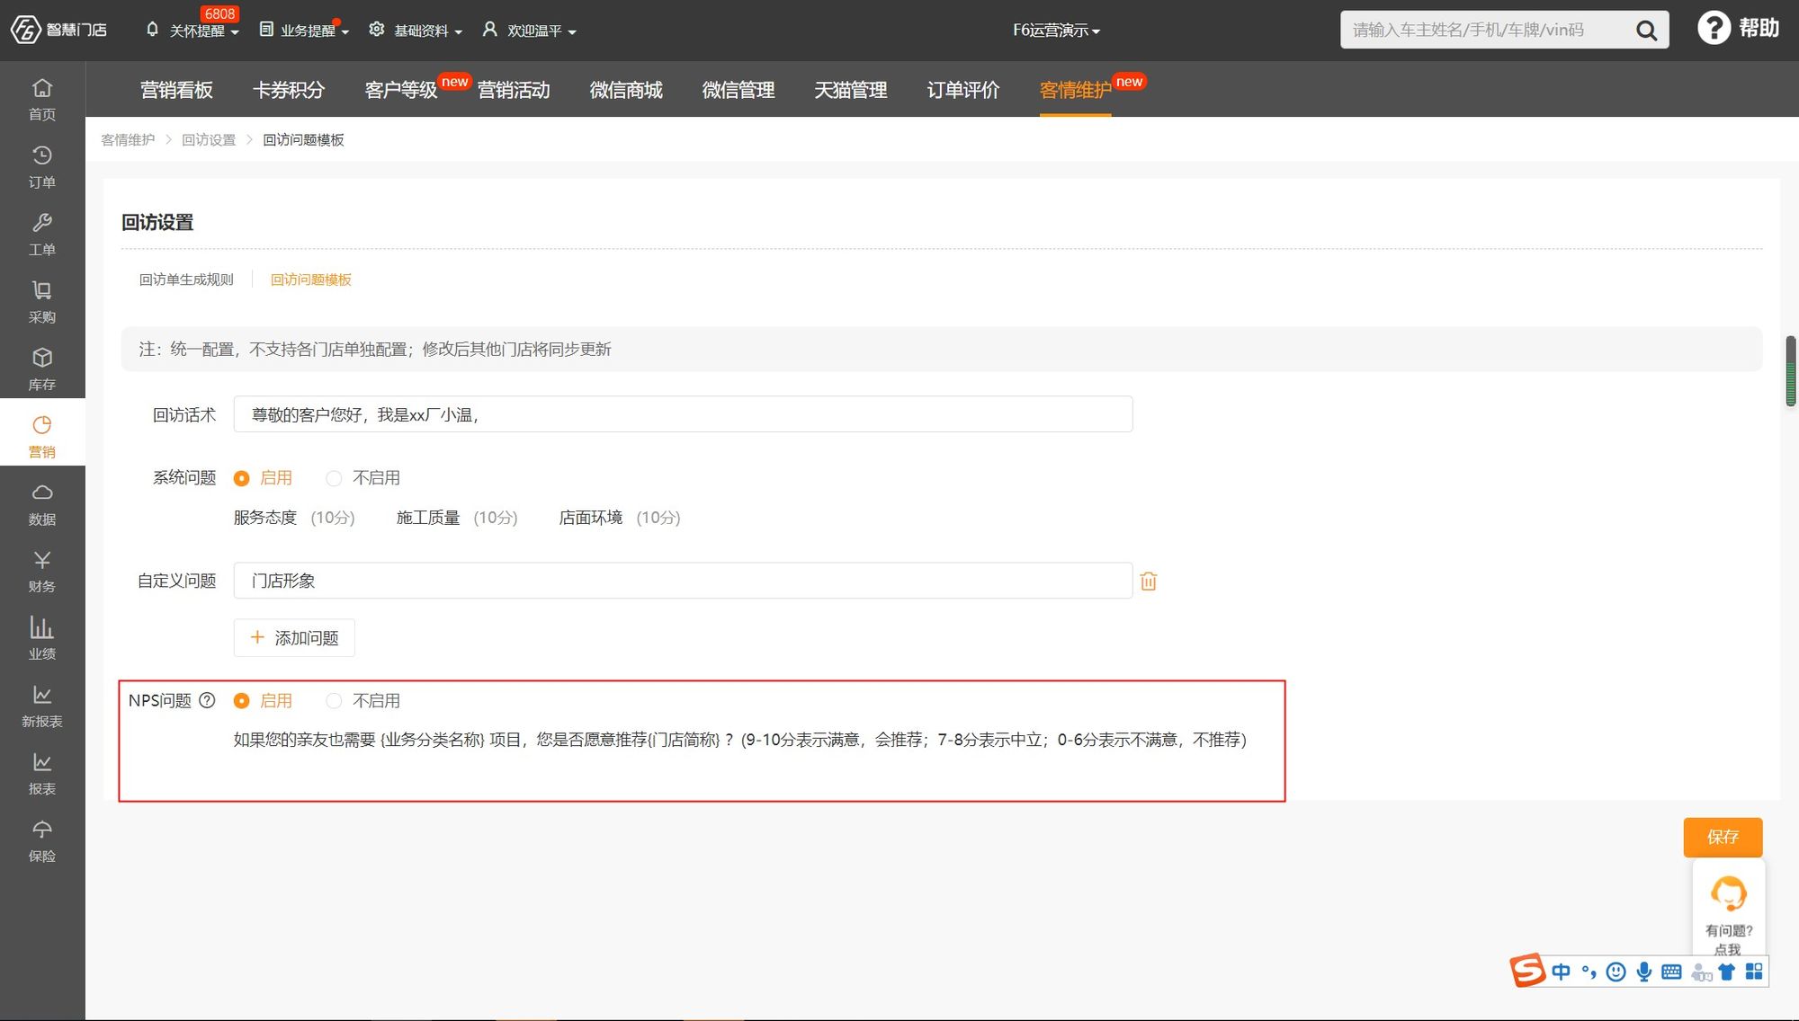Open the 工单 wrench sidebar icon

coord(42,234)
